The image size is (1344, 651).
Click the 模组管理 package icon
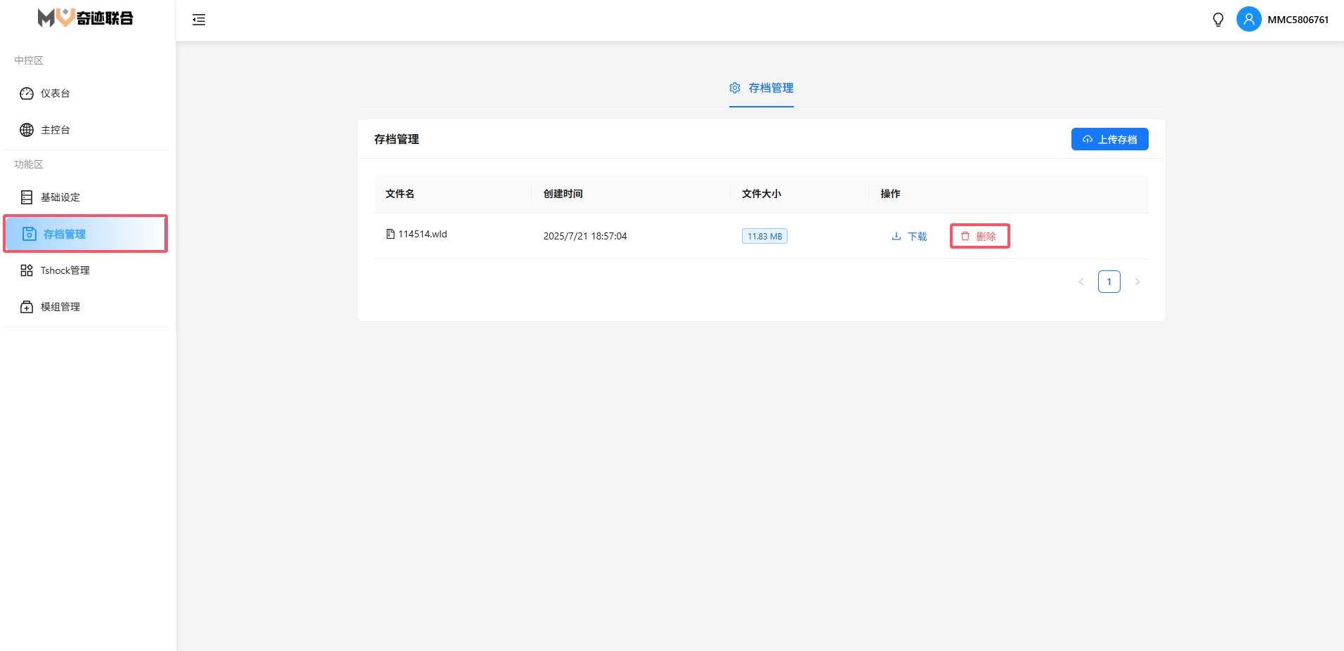click(x=27, y=307)
